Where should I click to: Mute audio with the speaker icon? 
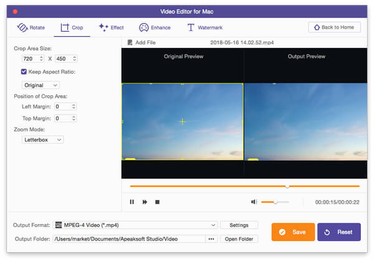point(254,202)
